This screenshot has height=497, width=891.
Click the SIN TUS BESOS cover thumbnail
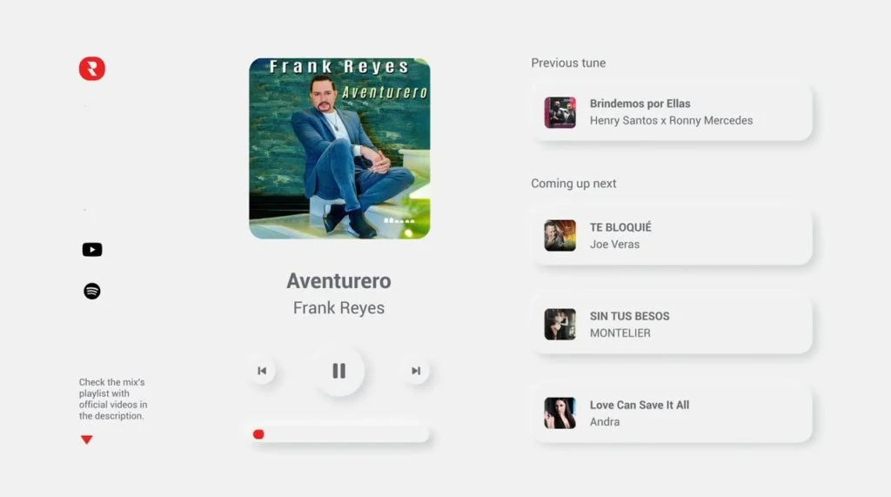(x=560, y=324)
